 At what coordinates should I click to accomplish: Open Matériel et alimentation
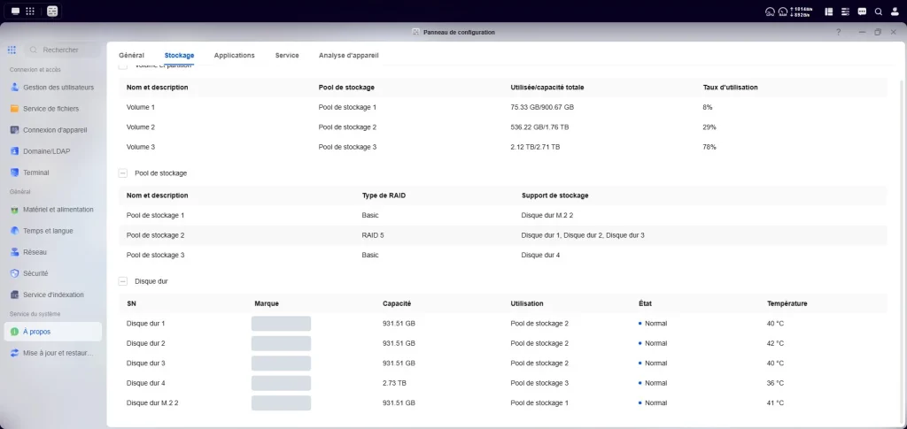coord(52,210)
